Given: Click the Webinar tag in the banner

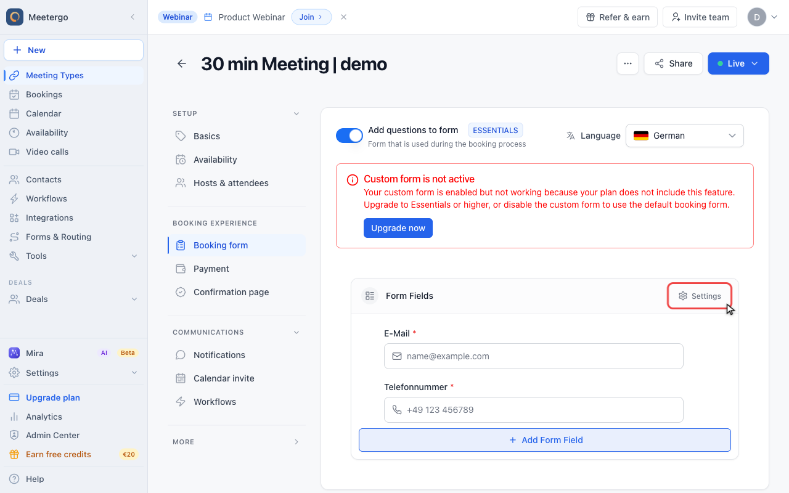Looking at the screenshot, I should coord(178,17).
